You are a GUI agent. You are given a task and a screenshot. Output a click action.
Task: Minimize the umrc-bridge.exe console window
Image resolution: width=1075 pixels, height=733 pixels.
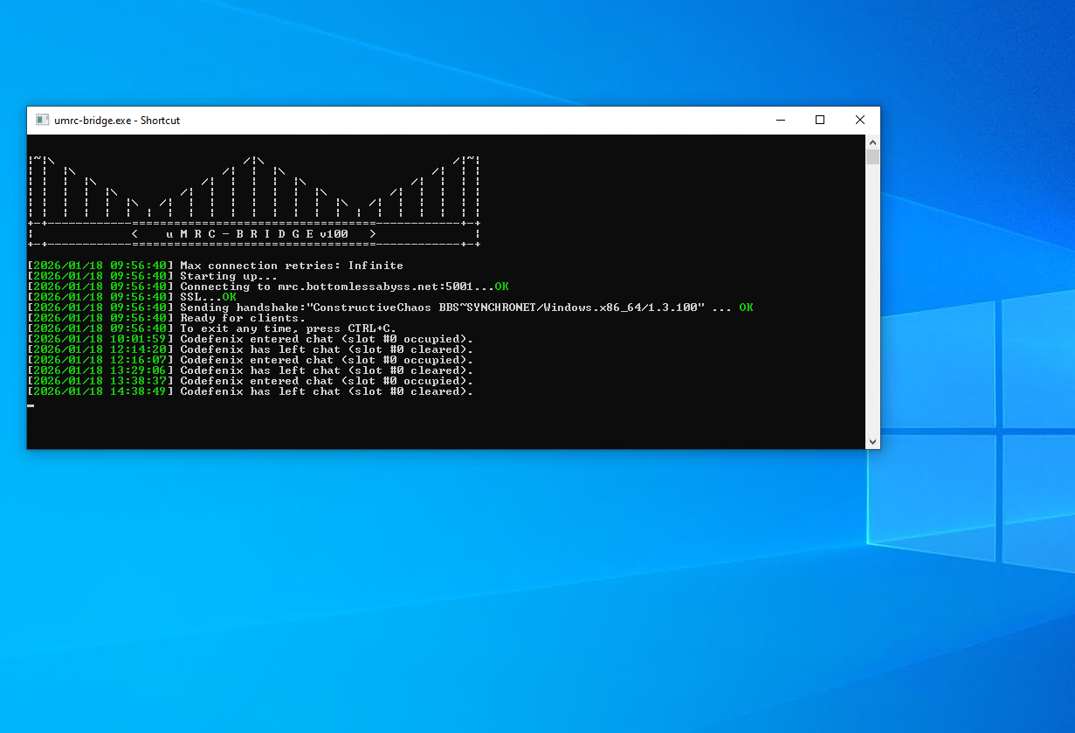(780, 121)
